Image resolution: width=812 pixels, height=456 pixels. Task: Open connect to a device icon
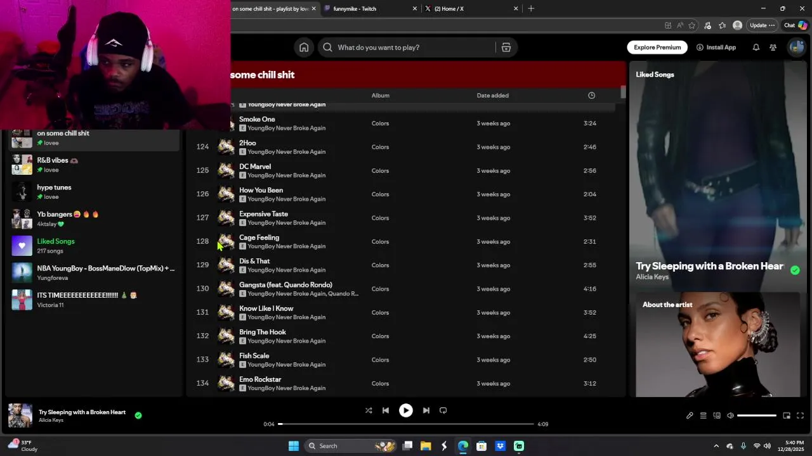coord(717,415)
